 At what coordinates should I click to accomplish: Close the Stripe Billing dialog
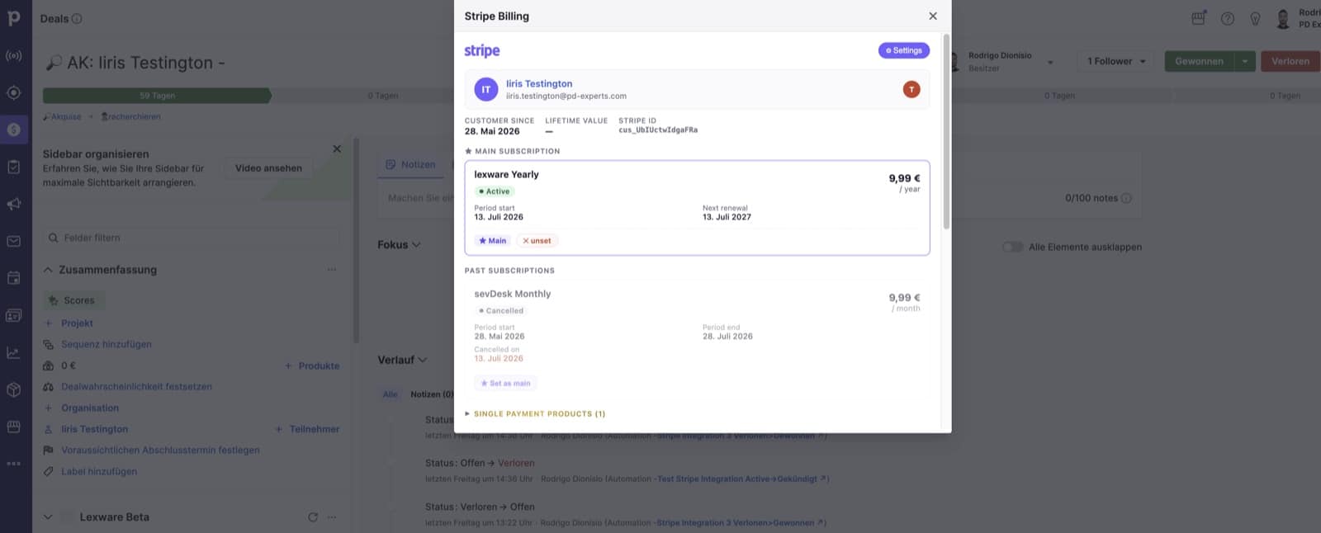(933, 16)
